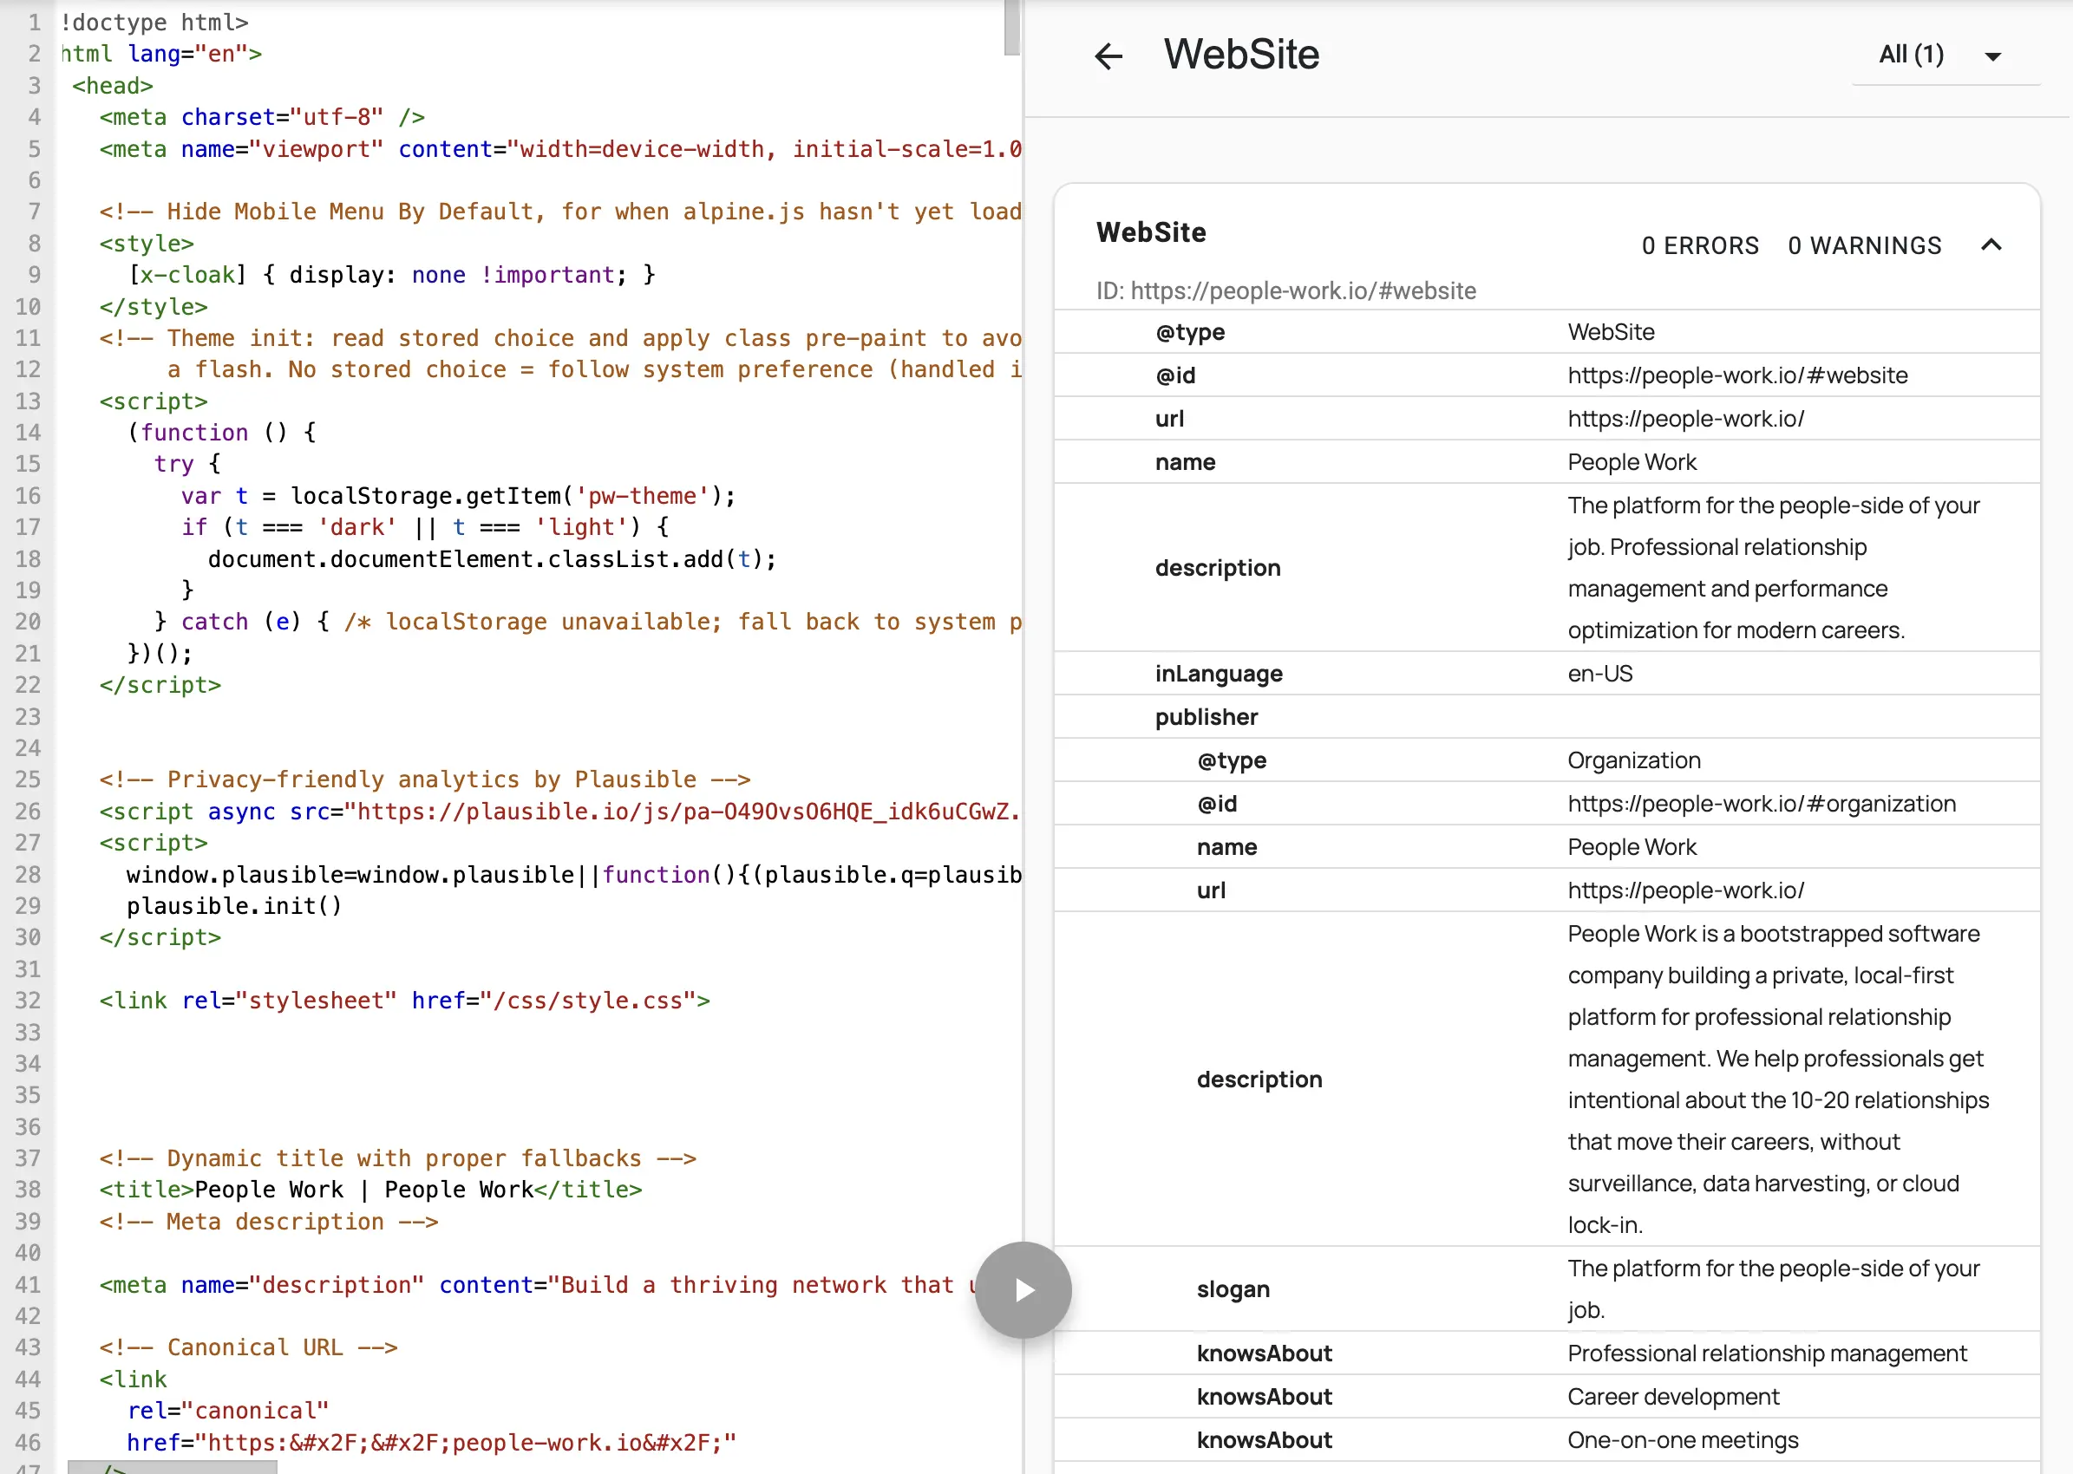Click the Dynamic title fallbacks comment
The height and width of the screenshot is (1474, 2073).
(398, 1158)
